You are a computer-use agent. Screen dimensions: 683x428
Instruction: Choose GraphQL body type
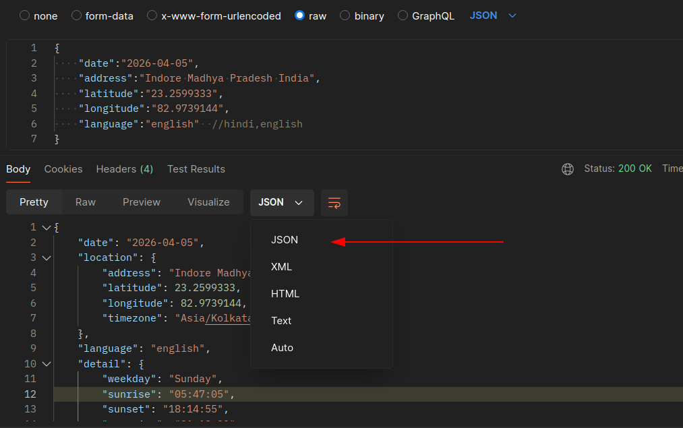403,16
